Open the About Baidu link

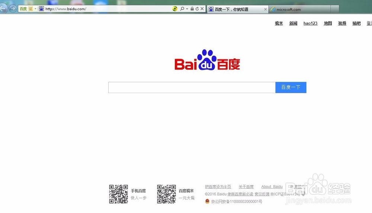[x=272, y=187]
